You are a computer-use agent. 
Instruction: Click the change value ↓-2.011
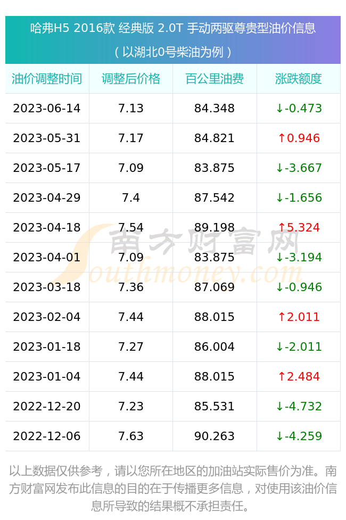coord(299,347)
